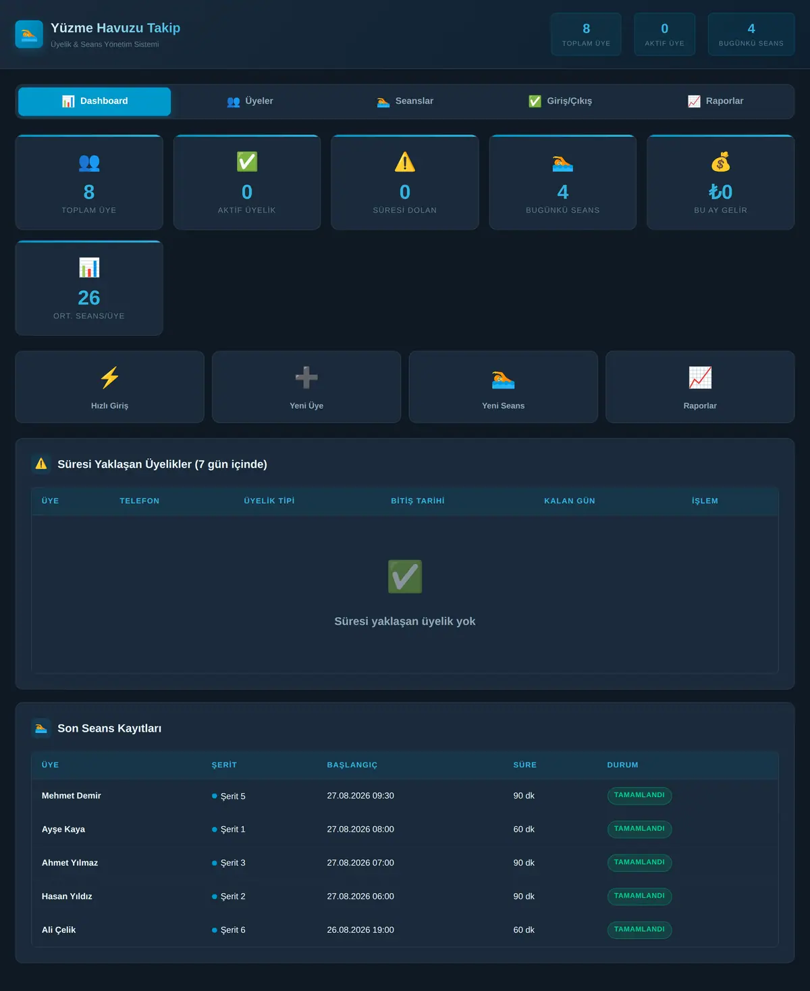Image resolution: width=810 pixels, height=991 pixels.
Task: Click Ahmet Yılmaz in session records
Action: pyautogui.click(x=70, y=863)
